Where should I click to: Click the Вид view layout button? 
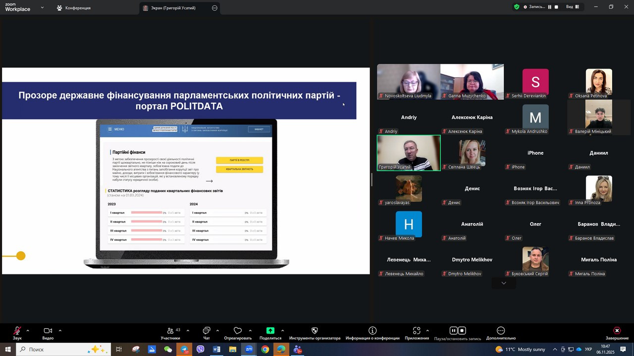[572, 7]
